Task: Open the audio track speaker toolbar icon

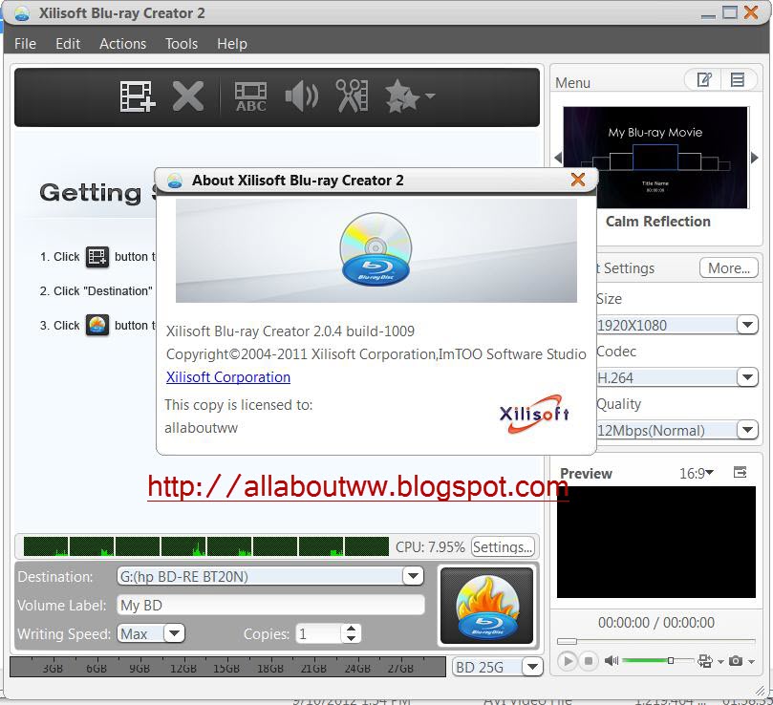Action: coord(302,96)
